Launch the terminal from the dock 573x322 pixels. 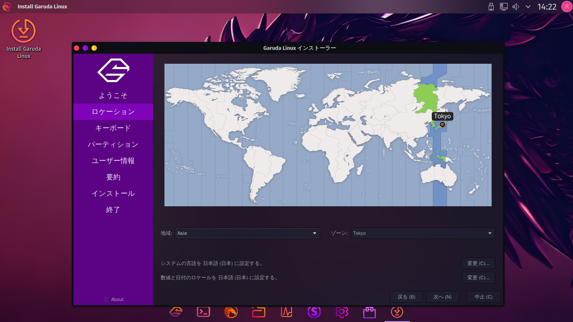pyautogui.click(x=203, y=312)
